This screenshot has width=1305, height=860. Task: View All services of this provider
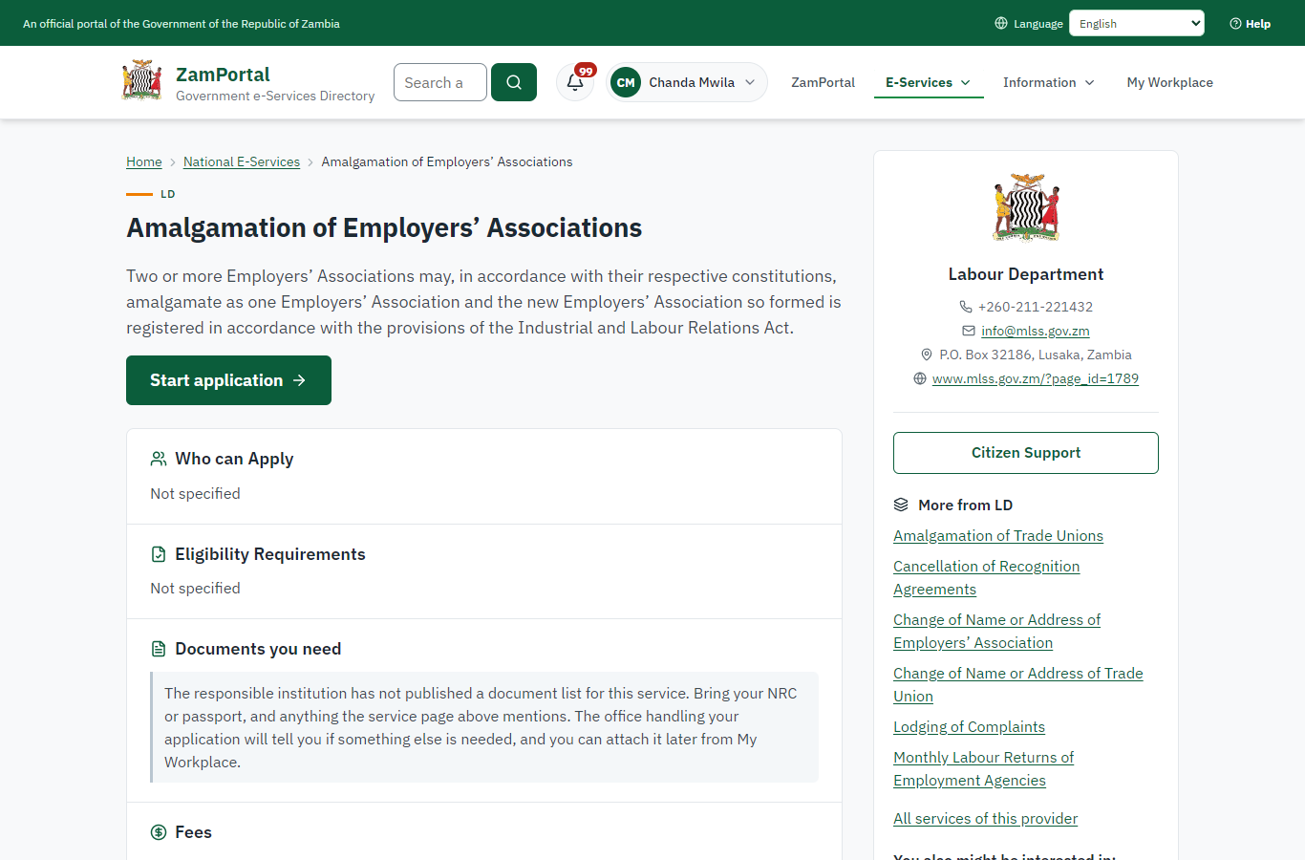[985, 819]
